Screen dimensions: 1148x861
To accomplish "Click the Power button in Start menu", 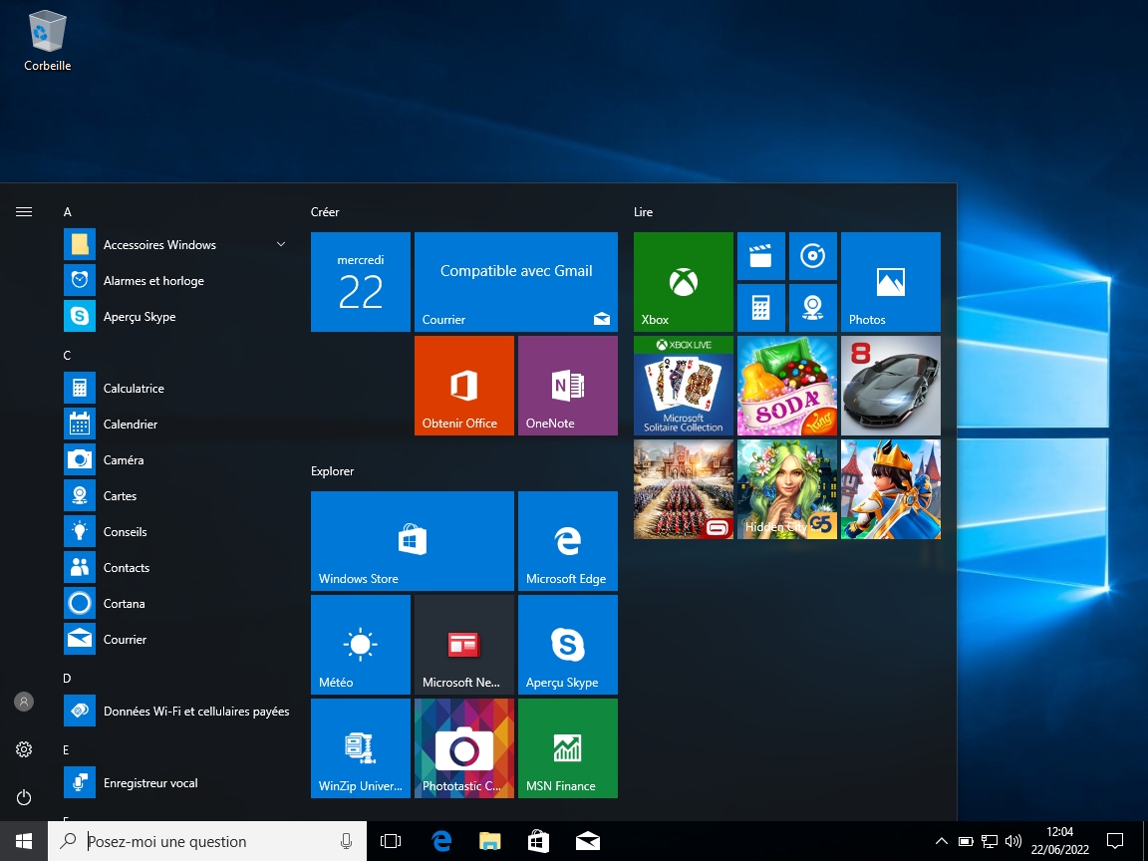I will click(x=24, y=797).
